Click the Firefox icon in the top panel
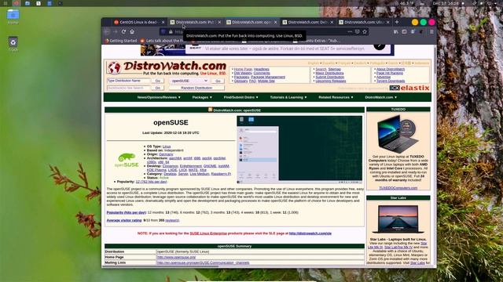Image resolution: width=503 pixels, height=282 pixels. click(x=16, y=3)
